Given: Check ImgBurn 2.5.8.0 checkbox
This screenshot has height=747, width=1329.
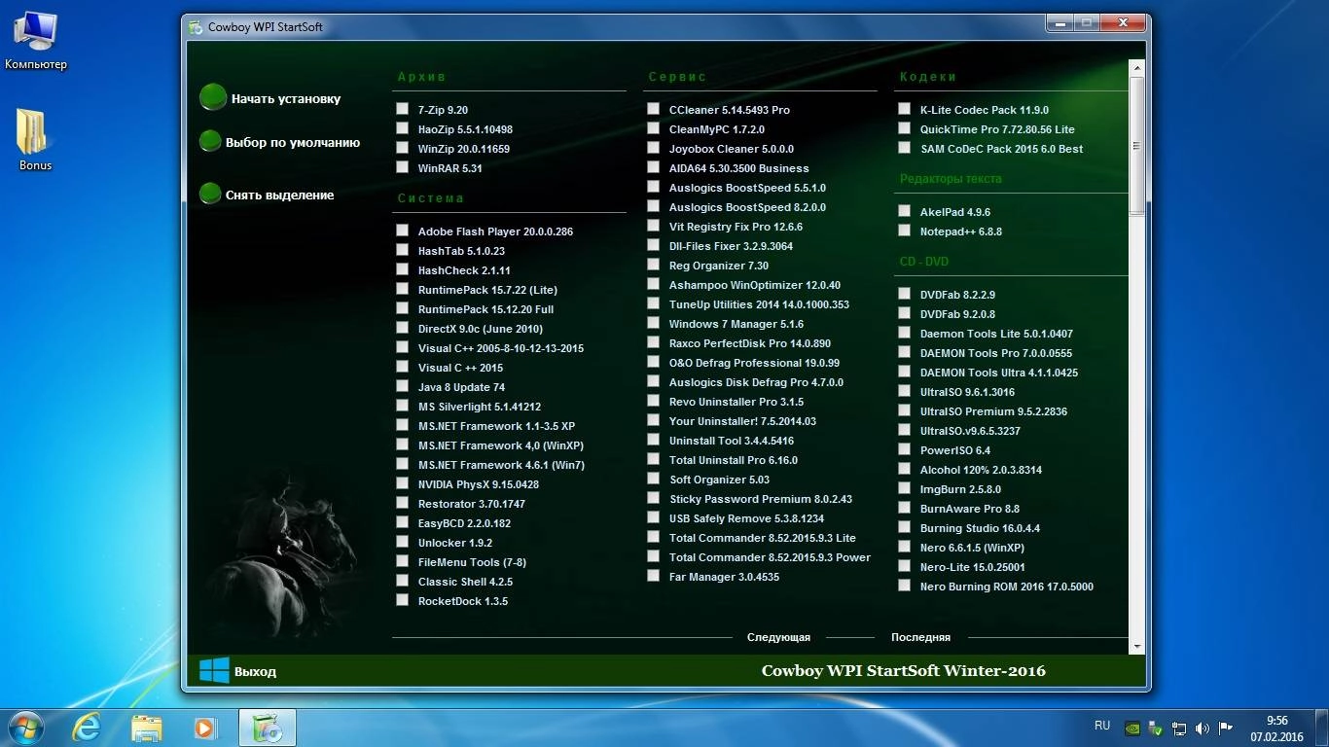Looking at the screenshot, I should pyautogui.click(x=905, y=488).
